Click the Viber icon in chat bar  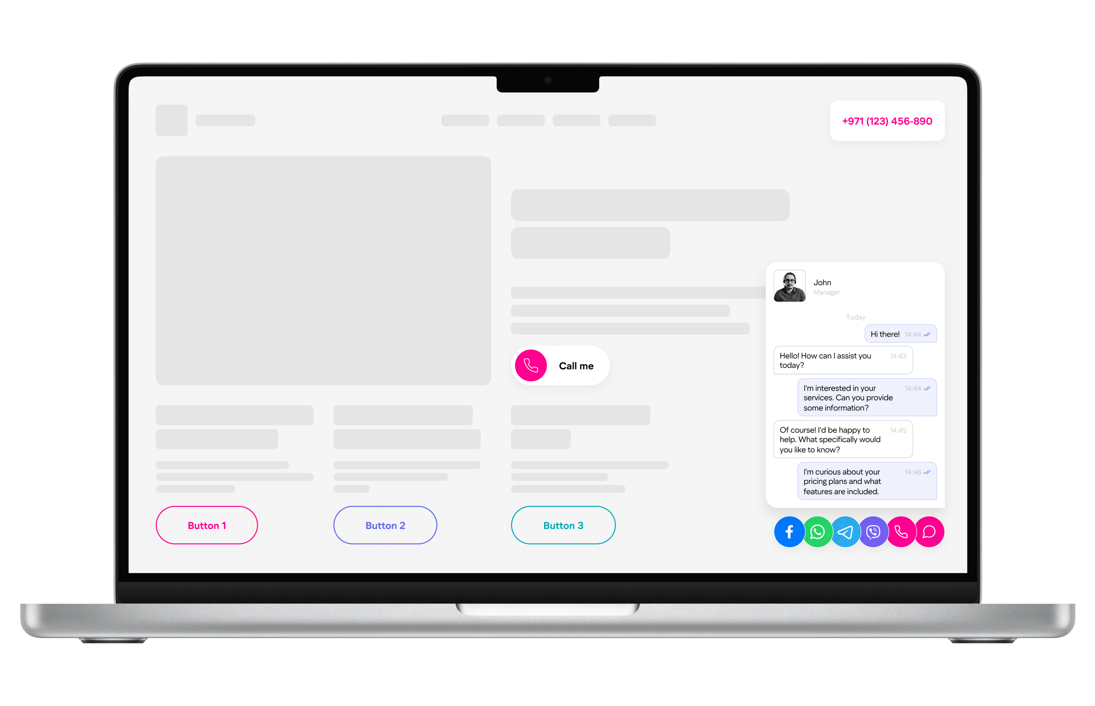tap(872, 531)
